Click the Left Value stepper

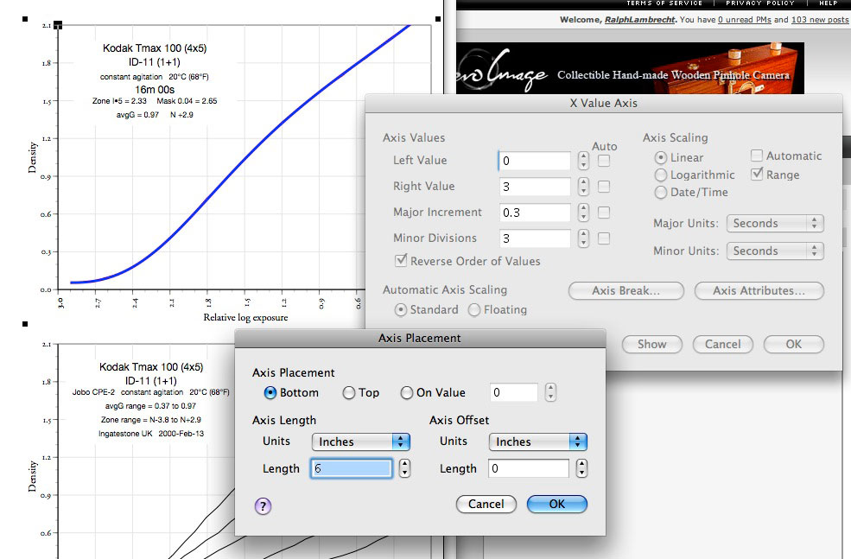click(x=583, y=160)
